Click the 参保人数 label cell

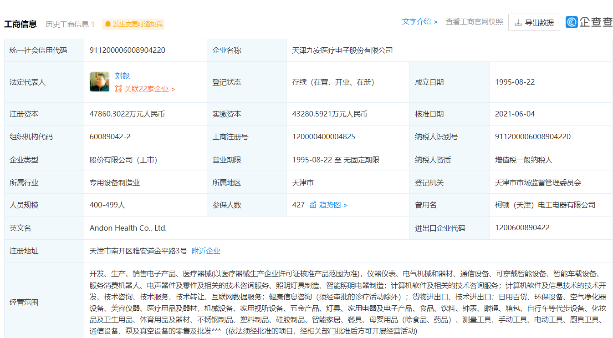247,205
